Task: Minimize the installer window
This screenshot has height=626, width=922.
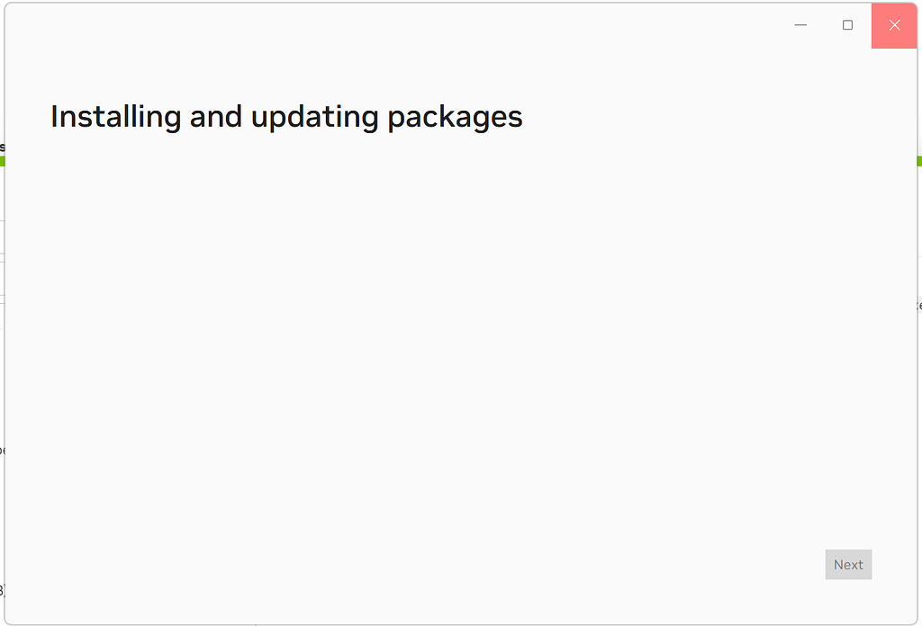Action: 800,25
